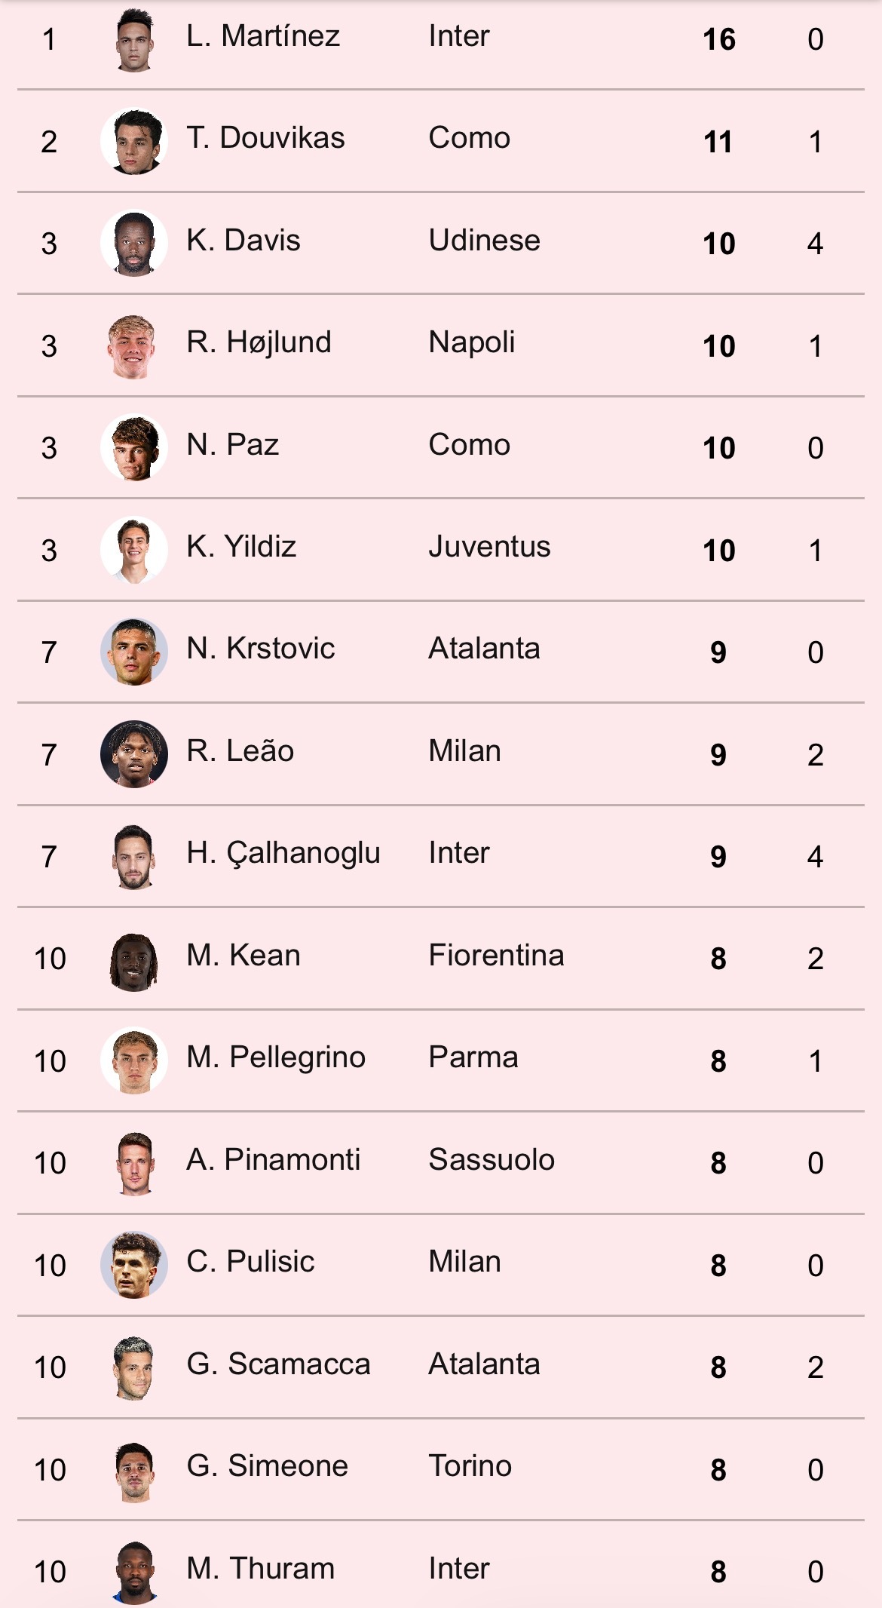Select the Juventus club name

tap(489, 547)
